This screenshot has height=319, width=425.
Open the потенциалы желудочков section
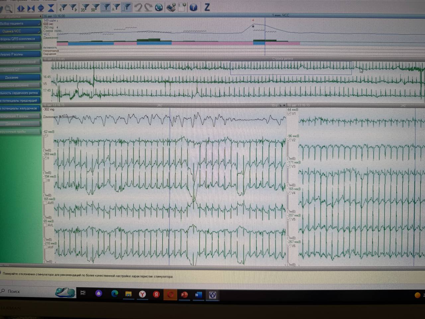20,108
